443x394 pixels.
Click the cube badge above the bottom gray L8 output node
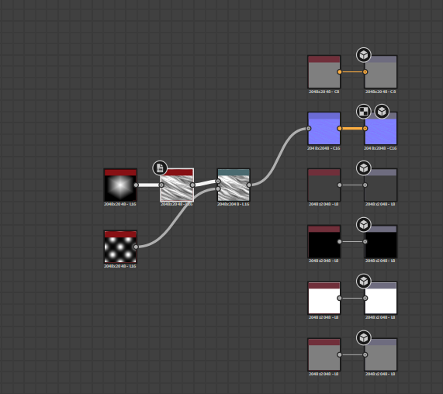(364, 338)
